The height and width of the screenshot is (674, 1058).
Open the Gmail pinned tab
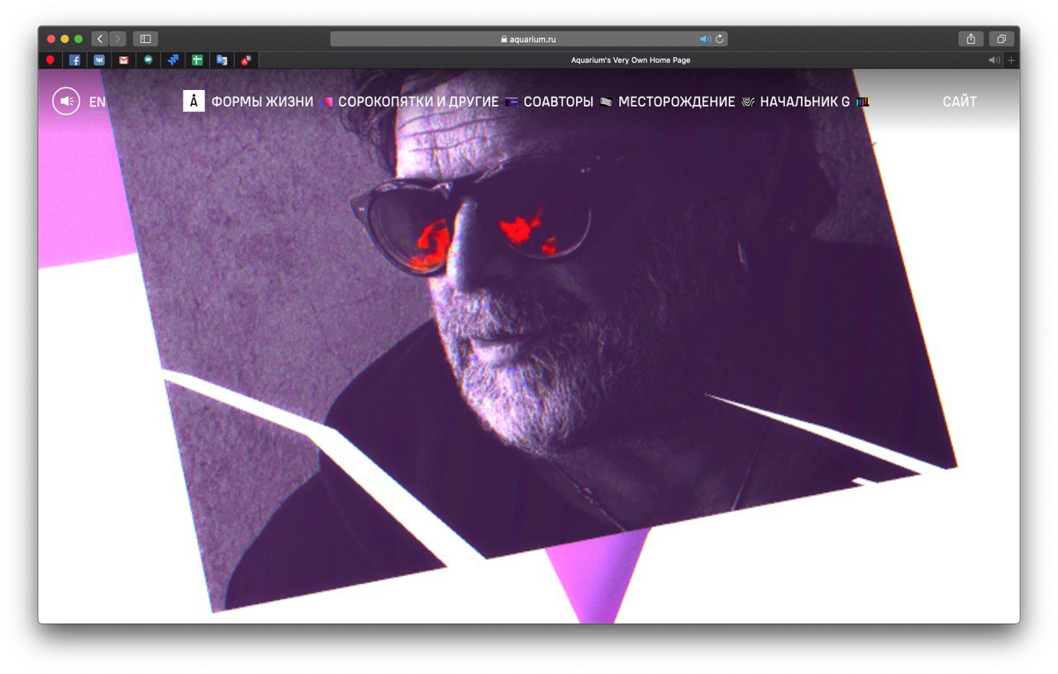click(x=123, y=60)
